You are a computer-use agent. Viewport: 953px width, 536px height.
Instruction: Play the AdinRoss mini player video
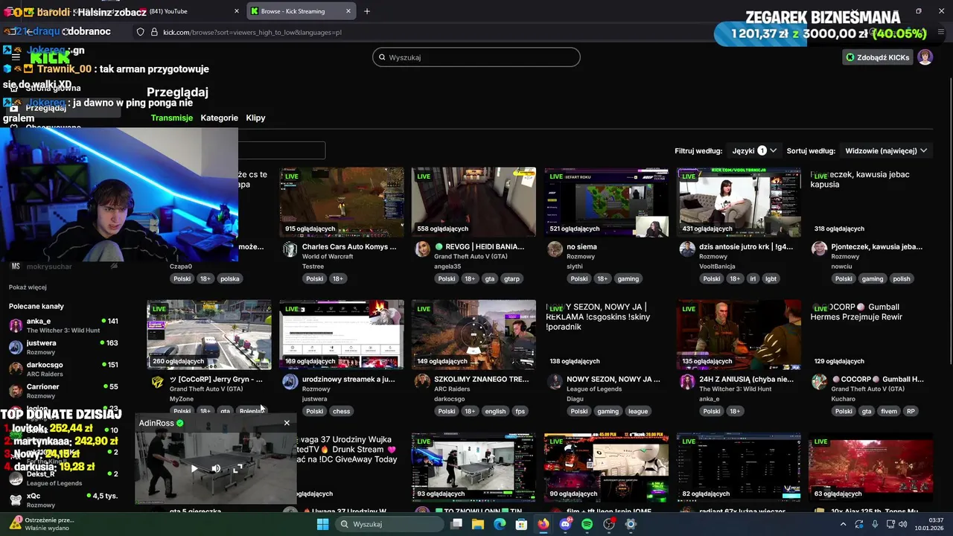(x=194, y=469)
